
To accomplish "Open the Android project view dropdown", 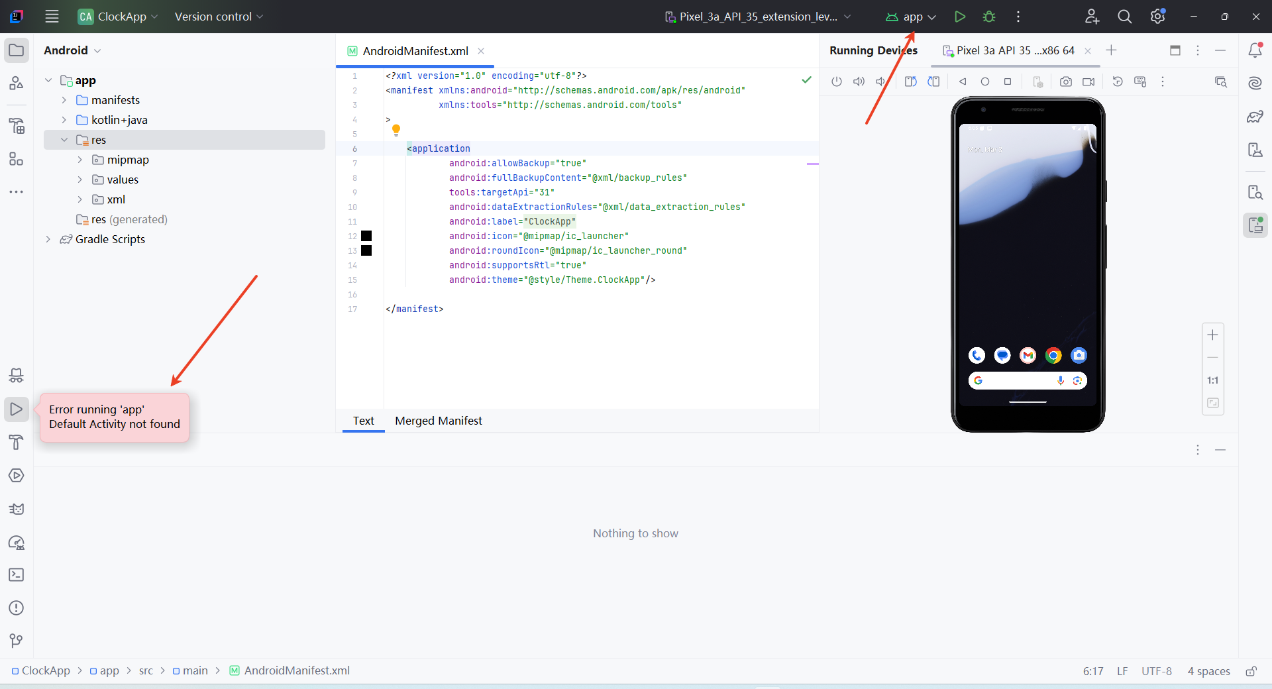I will pos(72,50).
